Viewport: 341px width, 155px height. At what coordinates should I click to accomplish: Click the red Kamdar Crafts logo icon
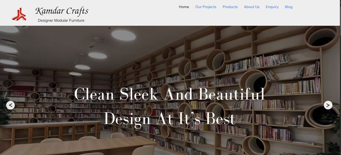click(x=19, y=14)
